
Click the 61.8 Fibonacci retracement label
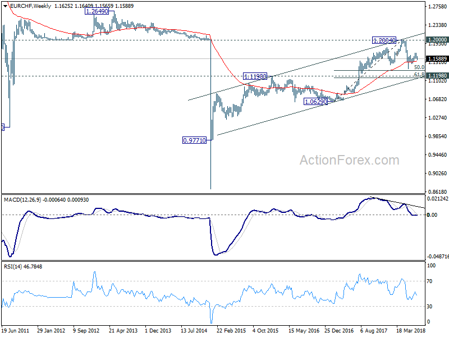pos(419,75)
